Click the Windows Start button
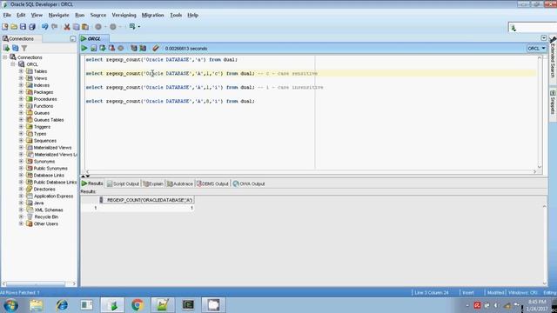557x313 pixels. [x=10, y=305]
